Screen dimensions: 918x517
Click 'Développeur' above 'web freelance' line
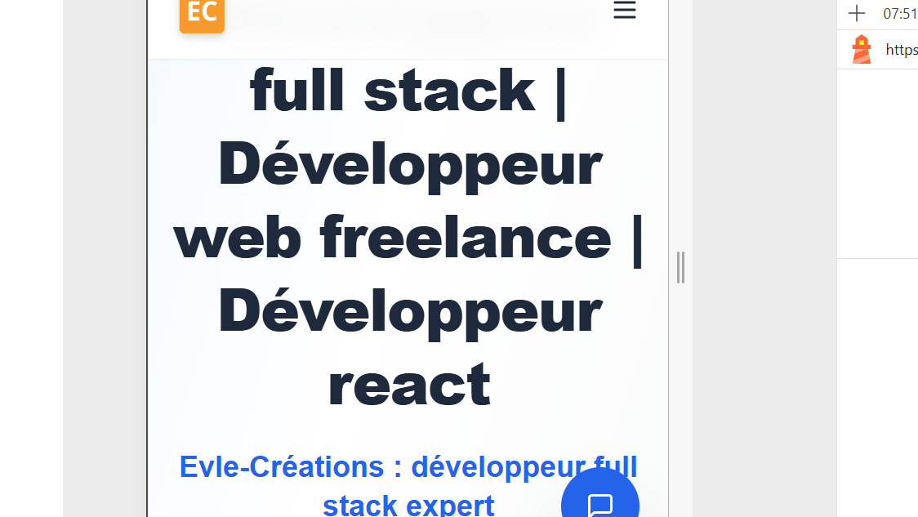409,164
